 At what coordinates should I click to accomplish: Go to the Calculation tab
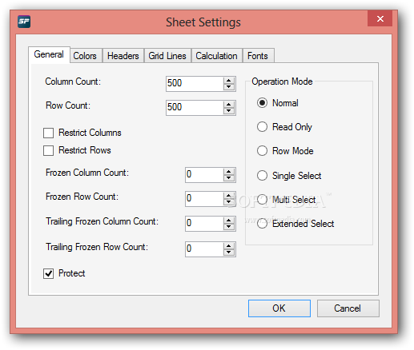216,56
